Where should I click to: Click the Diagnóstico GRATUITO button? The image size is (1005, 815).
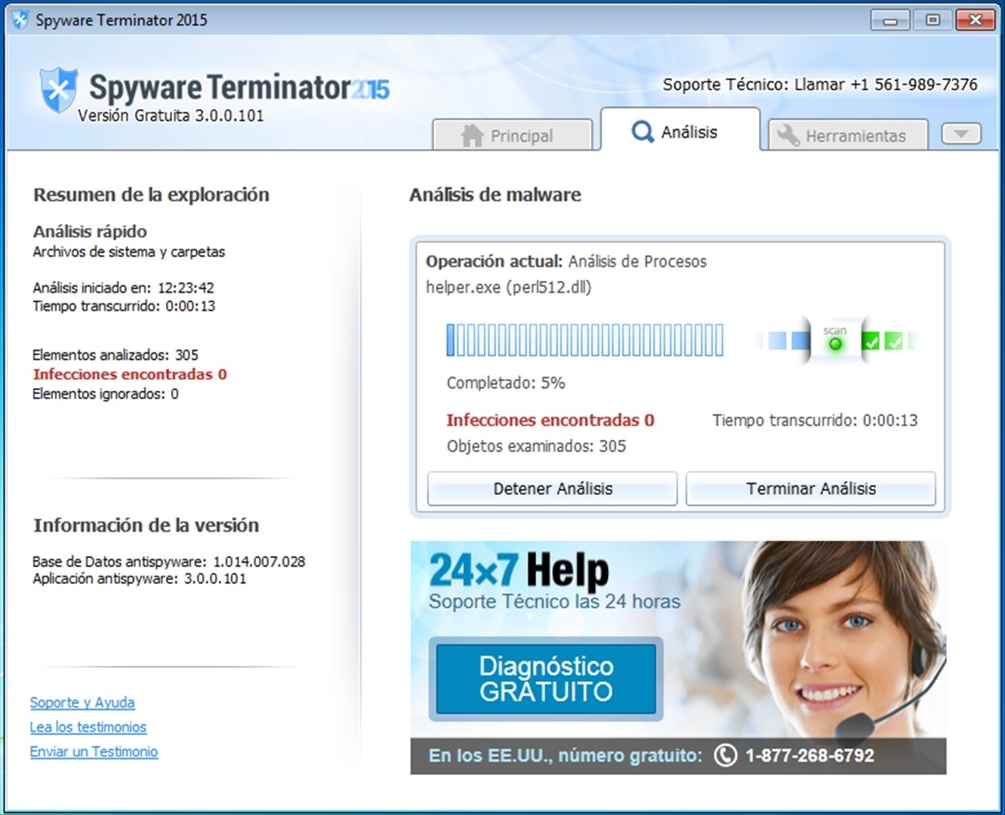pos(546,678)
